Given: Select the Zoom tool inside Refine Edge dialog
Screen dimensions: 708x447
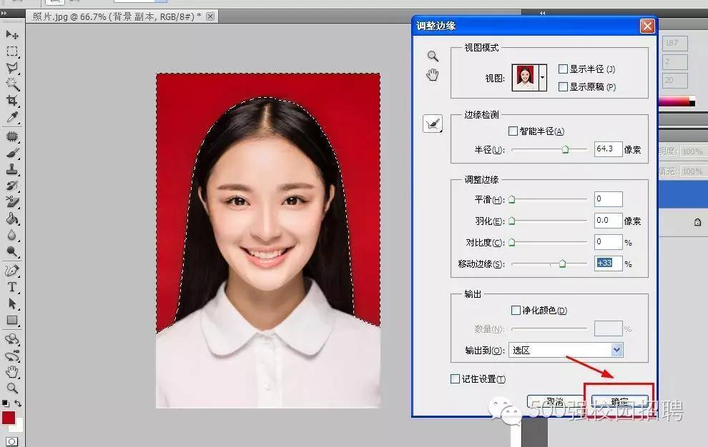Looking at the screenshot, I should coord(433,56).
